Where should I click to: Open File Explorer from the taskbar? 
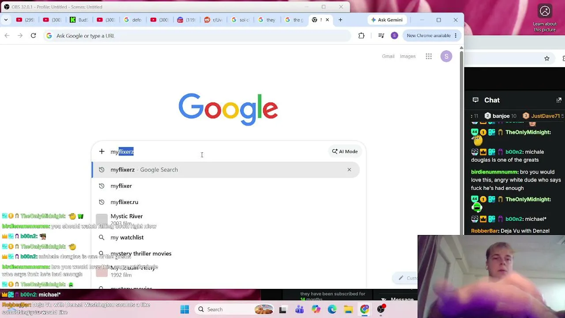[x=348, y=310]
